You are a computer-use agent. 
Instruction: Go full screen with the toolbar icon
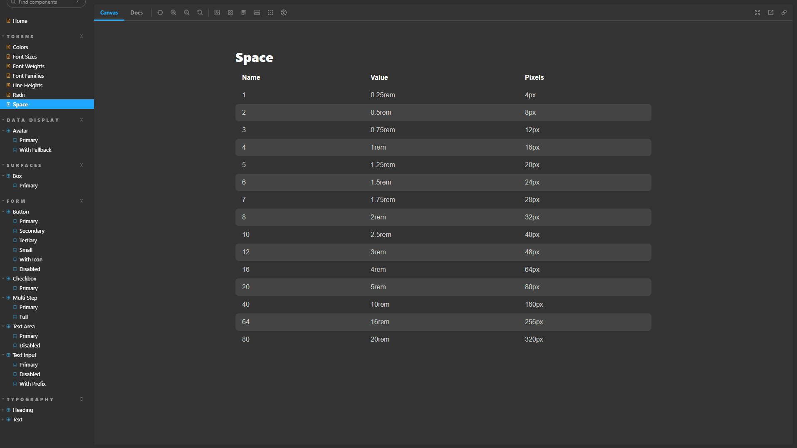tap(757, 12)
